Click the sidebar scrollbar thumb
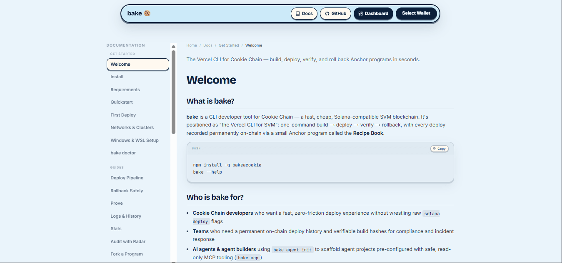The height and width of the screenshot is (263, 562). coord(173,92)
